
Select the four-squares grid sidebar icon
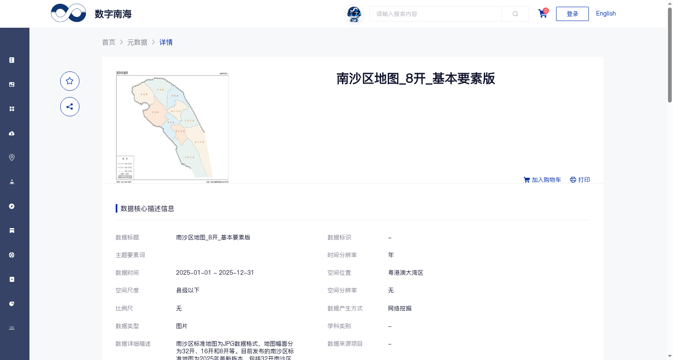[x=12, y=109]
